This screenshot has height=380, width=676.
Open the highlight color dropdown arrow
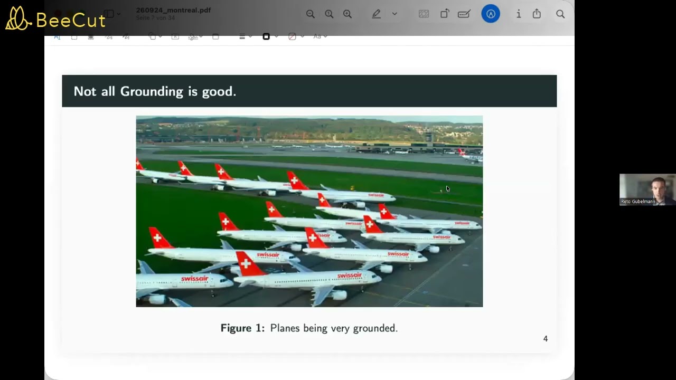[x=395, y=14]
